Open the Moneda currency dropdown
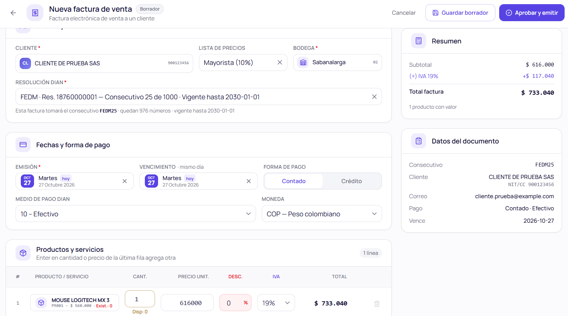 pos(322,214)
